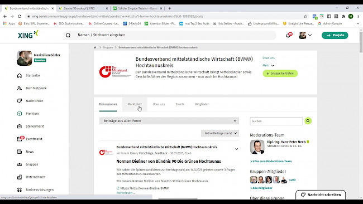This screenshot has width=363, height=204.
Task: Open the browser extensions puzzle icon
Action: pyautogui.click(x=343, y=16)
